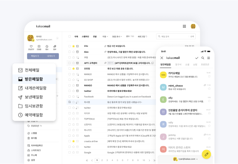
Task: Open the 이동 move dropdown
Action: [x=105, y=36]
